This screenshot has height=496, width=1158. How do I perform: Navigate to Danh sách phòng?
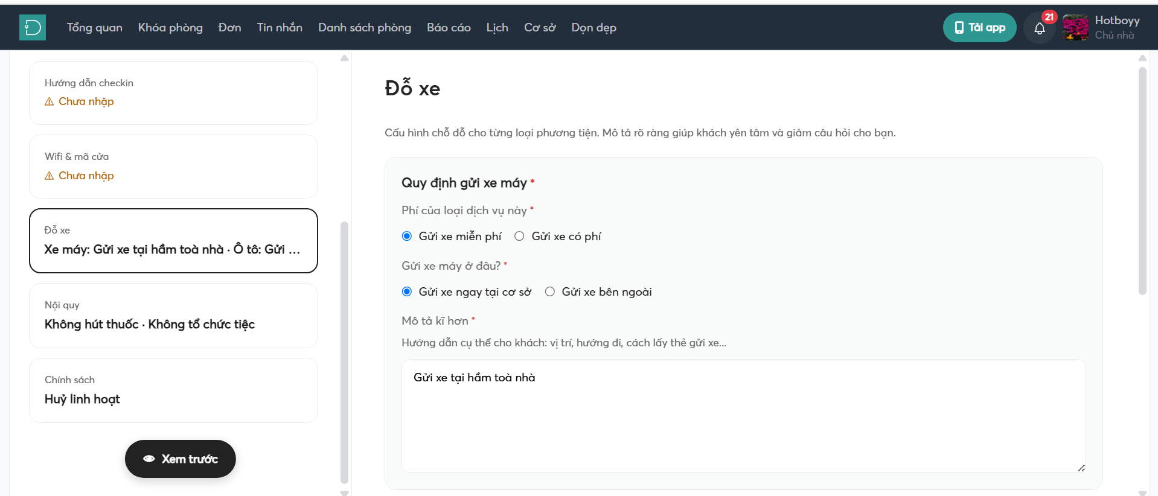tap(365, 28)
